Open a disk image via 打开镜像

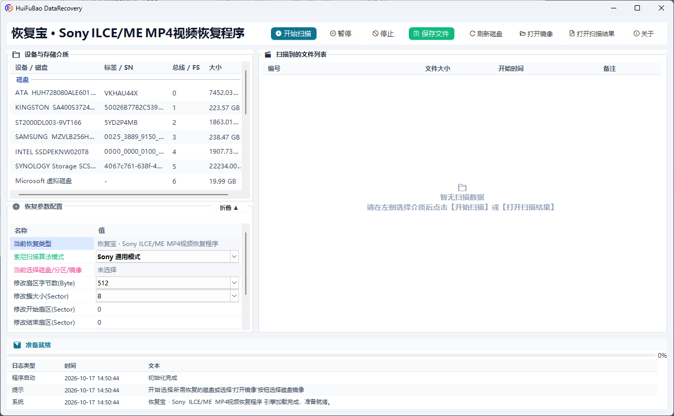point(536,34)
